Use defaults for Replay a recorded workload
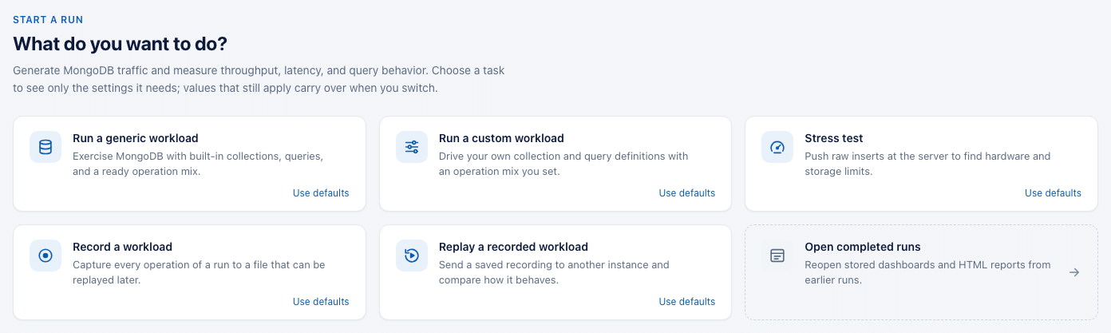Viewport: 1111px width, 333px height. 687,302
